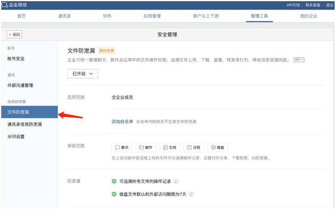Click the 添加白名单 link
This screenshot has height=209, width=335.
coord(122,121)
